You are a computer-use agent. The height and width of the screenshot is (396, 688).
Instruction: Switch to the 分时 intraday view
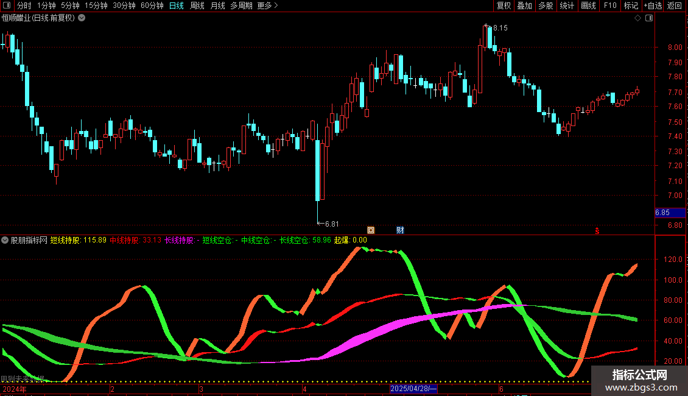24,5
